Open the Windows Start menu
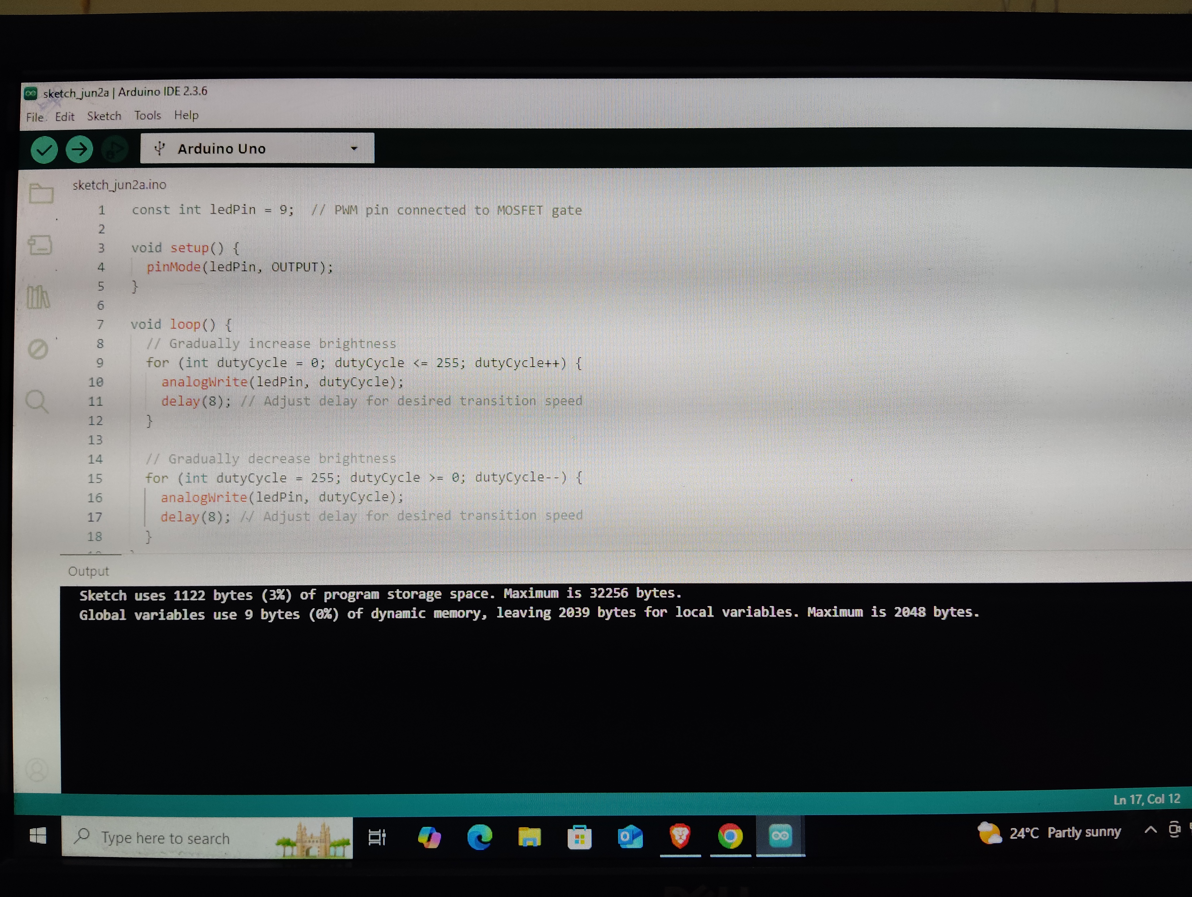 pyautogui.click(x=38, y=836)
